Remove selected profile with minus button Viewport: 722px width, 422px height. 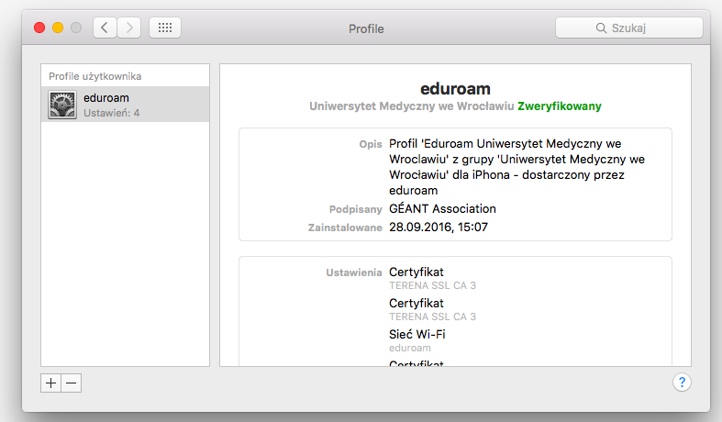(72, 383)
